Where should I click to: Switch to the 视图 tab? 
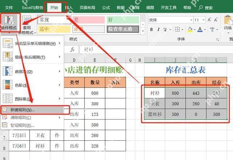point(150,8)
